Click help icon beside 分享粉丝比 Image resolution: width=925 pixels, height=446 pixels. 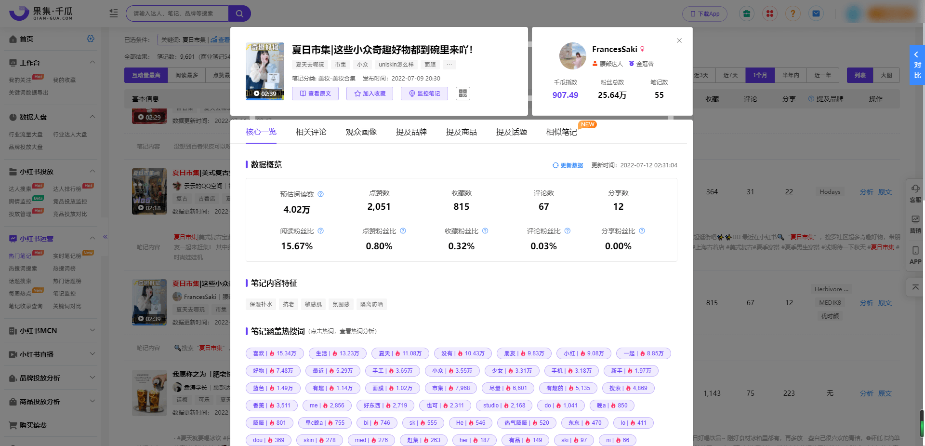point(642,231)
